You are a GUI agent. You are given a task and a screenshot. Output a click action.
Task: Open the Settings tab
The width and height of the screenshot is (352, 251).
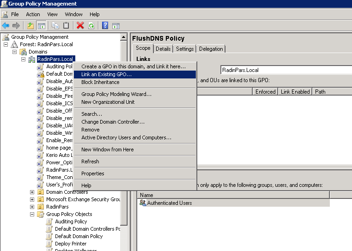coord(185,49)
